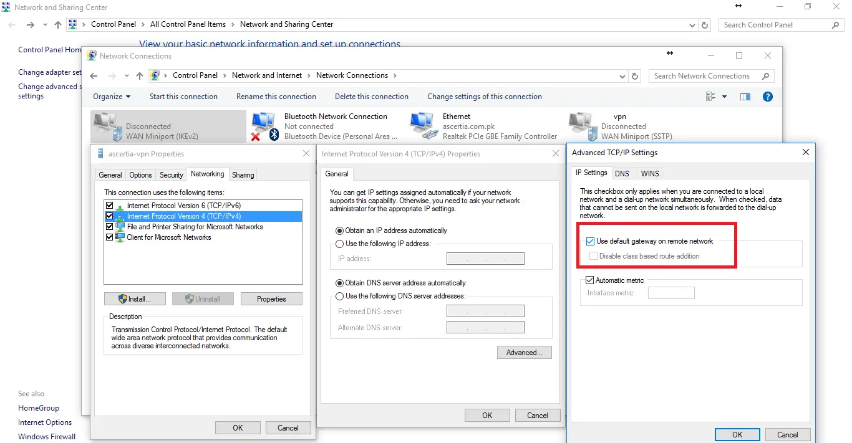The image size is (852, 443).
Task: Select the Bluetooth Network Connection icon
Action: 264,126
